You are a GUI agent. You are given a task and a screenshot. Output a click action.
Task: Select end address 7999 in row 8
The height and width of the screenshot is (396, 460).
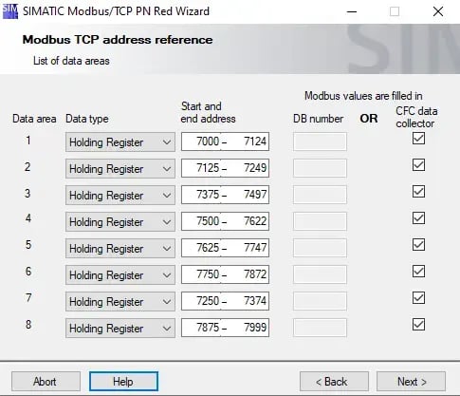248,328
